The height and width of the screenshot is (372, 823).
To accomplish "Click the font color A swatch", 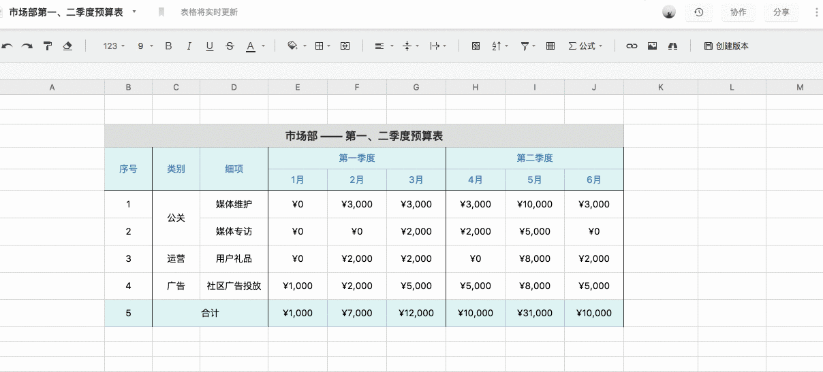I will 250,46.
